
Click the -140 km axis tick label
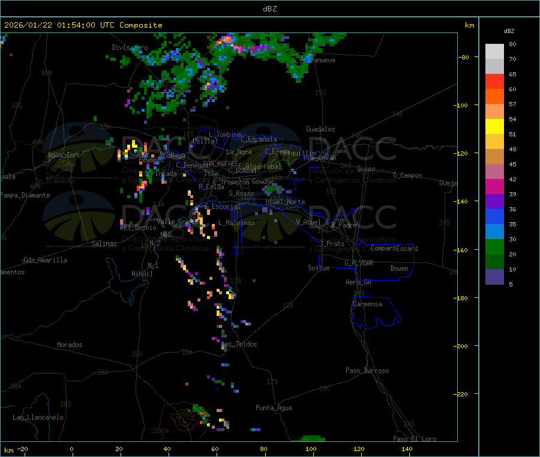tap(460, 201)
